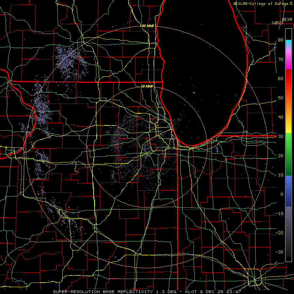Click the green segment of the color bar
The height and width of the screenshot is (294, 294).
[288, 154]
